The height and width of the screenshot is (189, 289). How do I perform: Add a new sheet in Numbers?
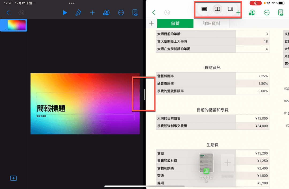click(x=151, y=23)
